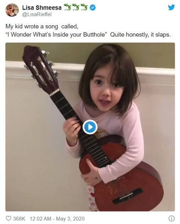This screenshot has height=224, width=180.
Task: Play the embedded video
Action: tap(90, 127)
